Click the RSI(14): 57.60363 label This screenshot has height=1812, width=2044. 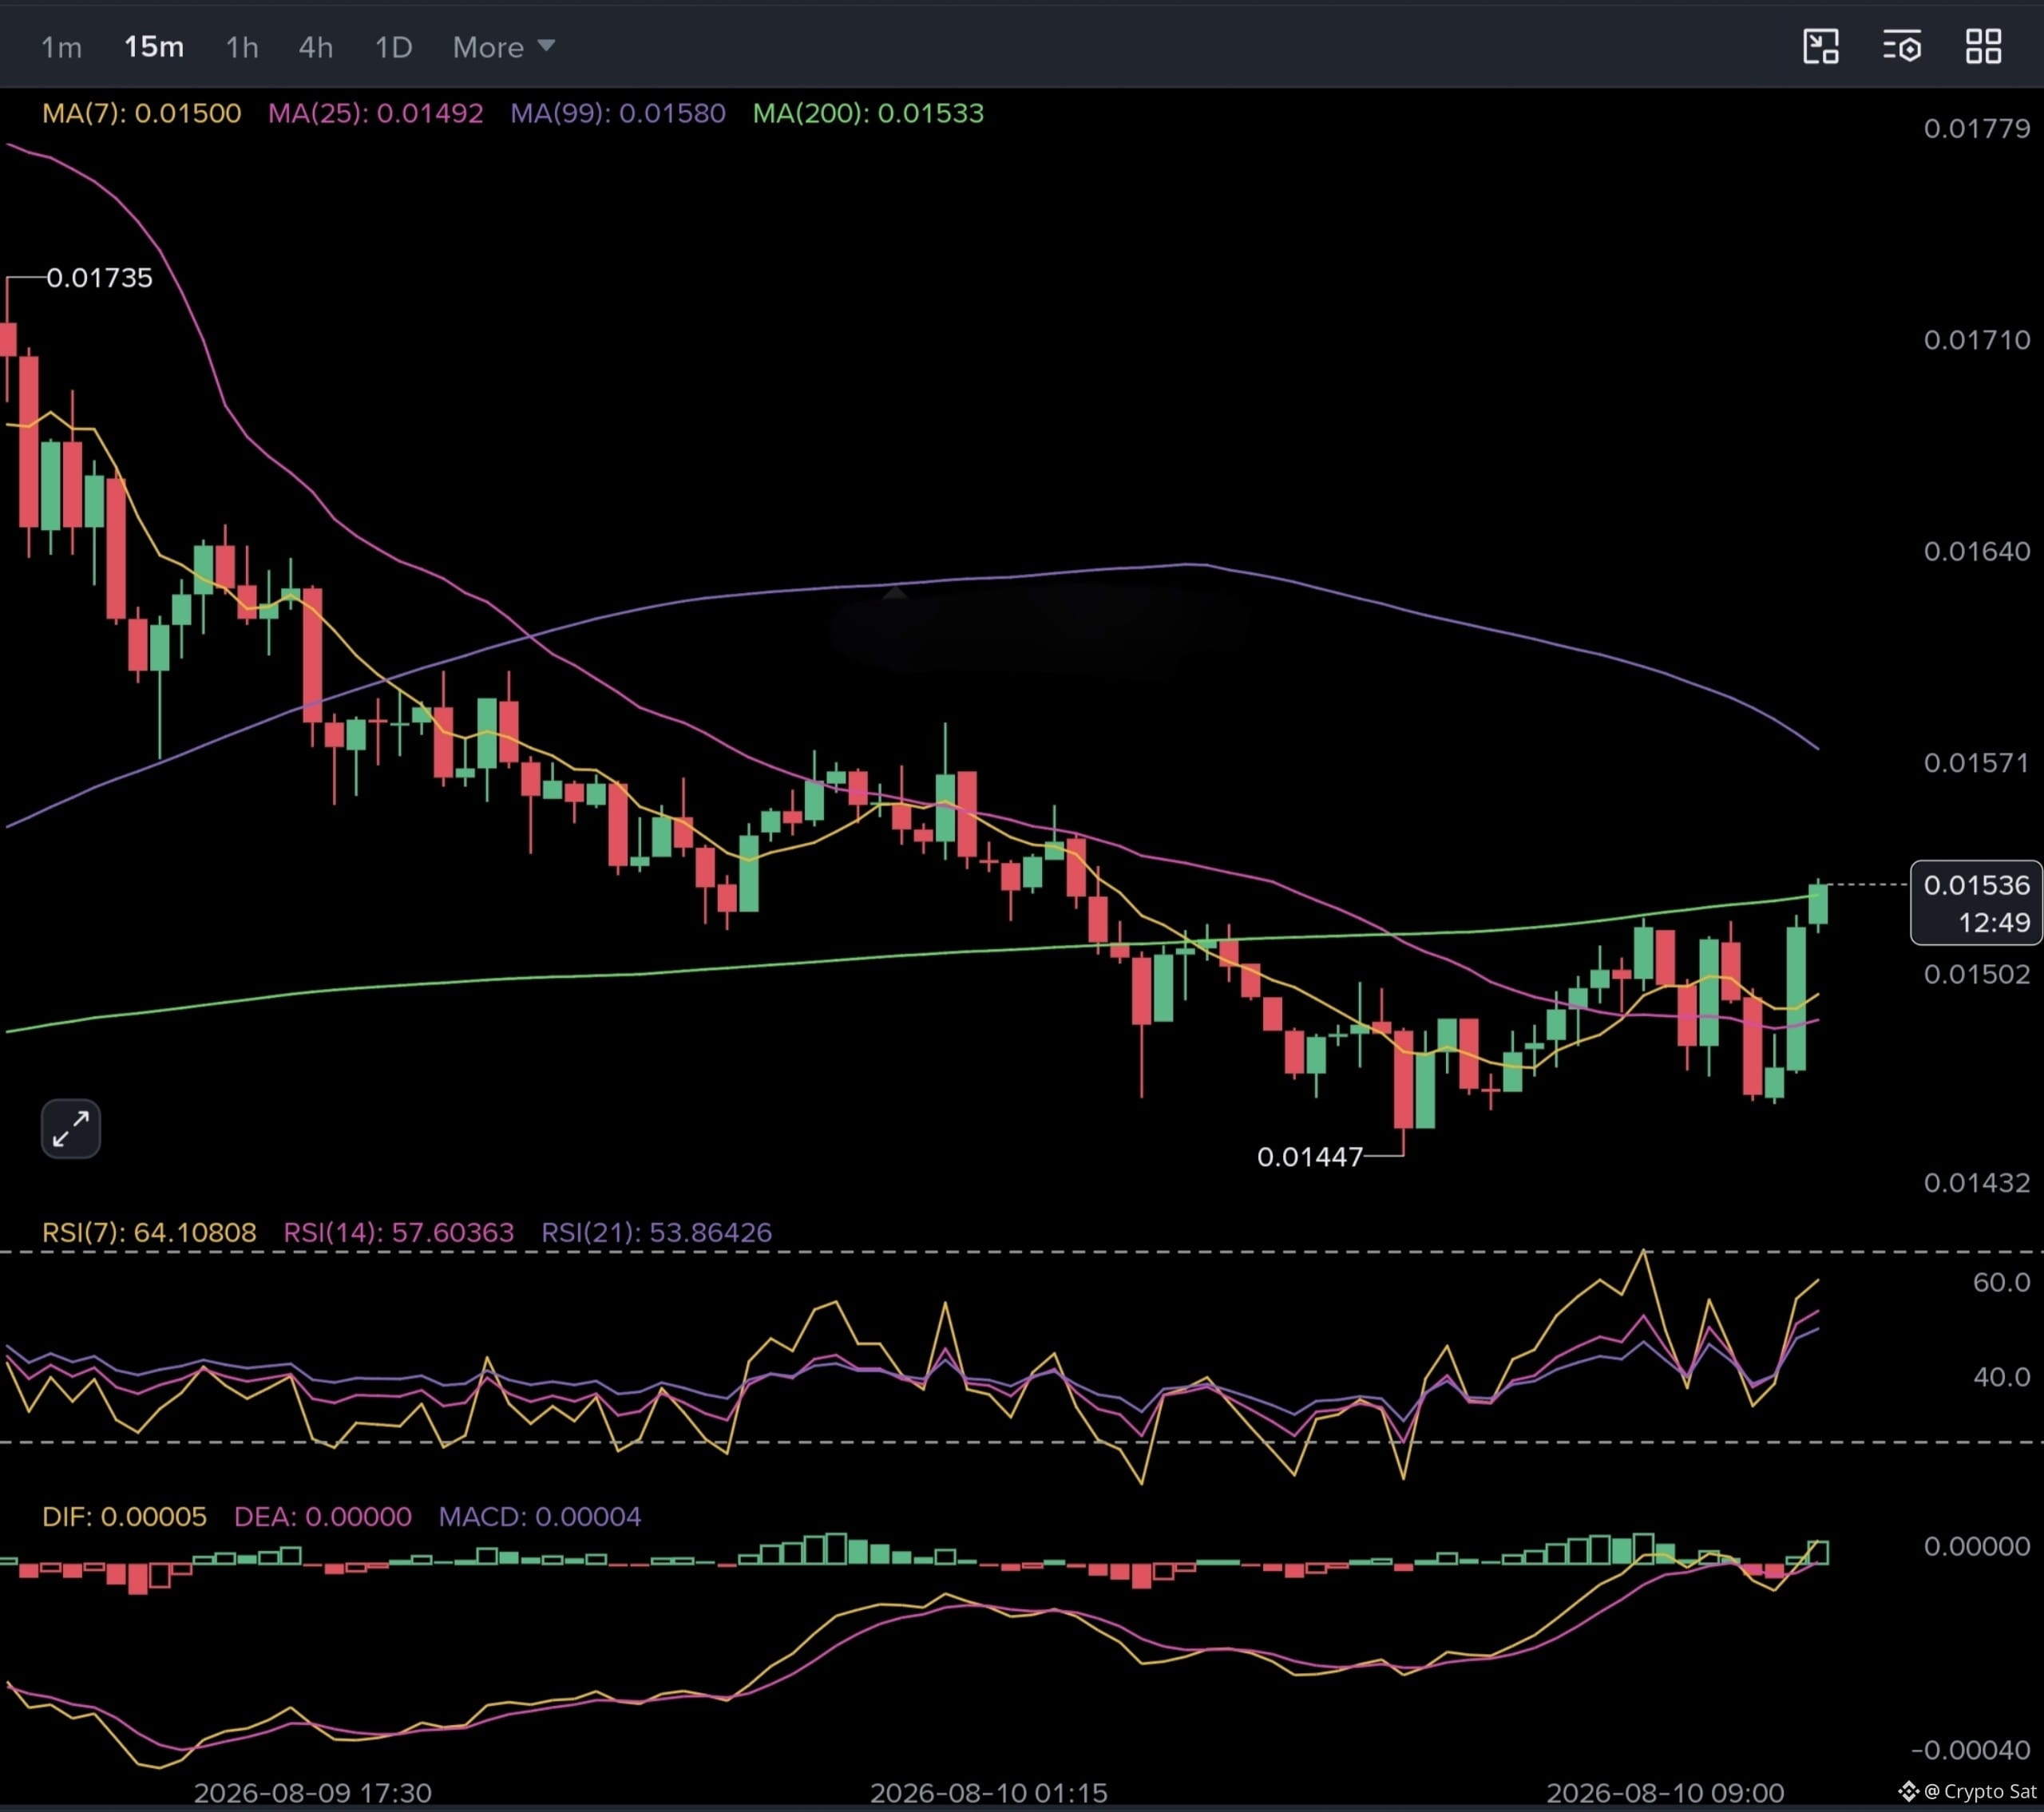point(399,1232)
